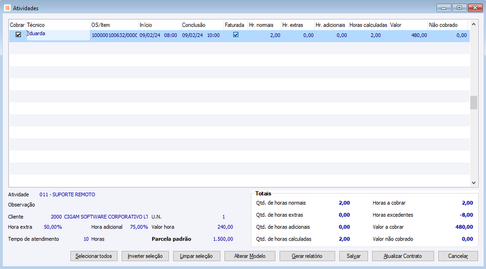Screen dimensions: 486x269
Task: Click the Não cobrado column header
Action: tap(448, 25)
